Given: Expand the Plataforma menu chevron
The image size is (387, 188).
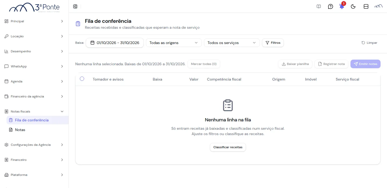Looking at the screenshot, I should [x=62, y=175].
